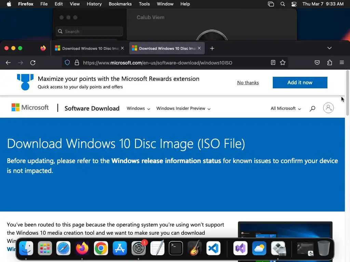Open TextEdit from the Dock
The height and width of the screenshot is (262, 350).
coord(157,248)
